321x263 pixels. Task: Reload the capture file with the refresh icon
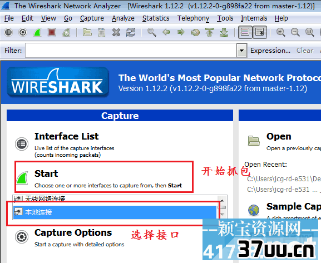tap(131, 32)
